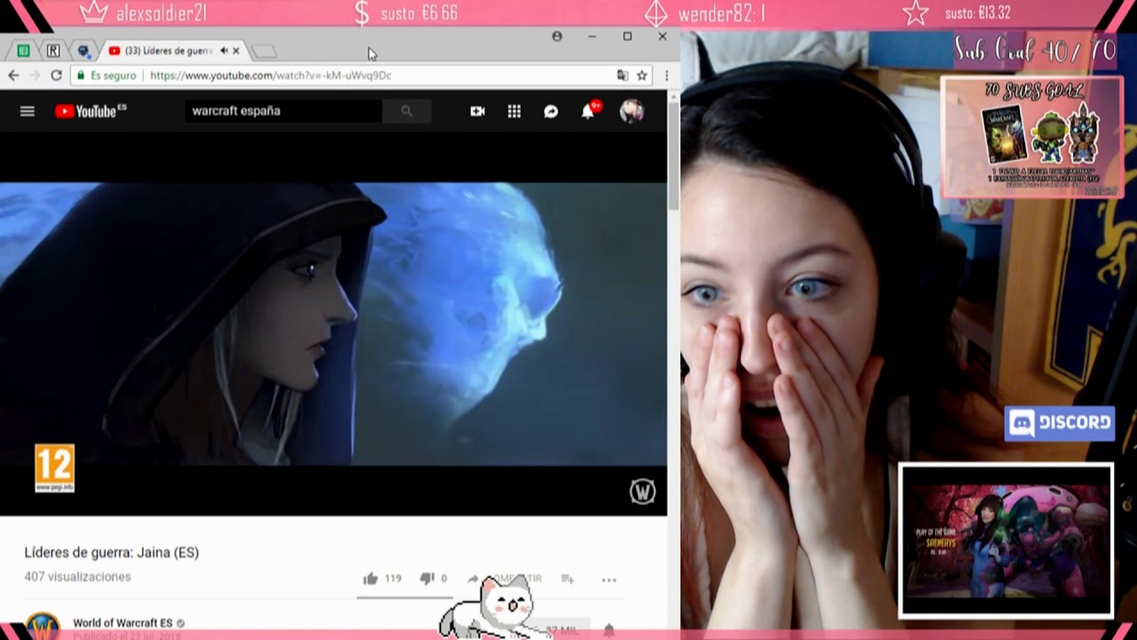Click the Discord badge on stream overlay
Viewport: 1137px width, 640px height.
point(1060,423)
